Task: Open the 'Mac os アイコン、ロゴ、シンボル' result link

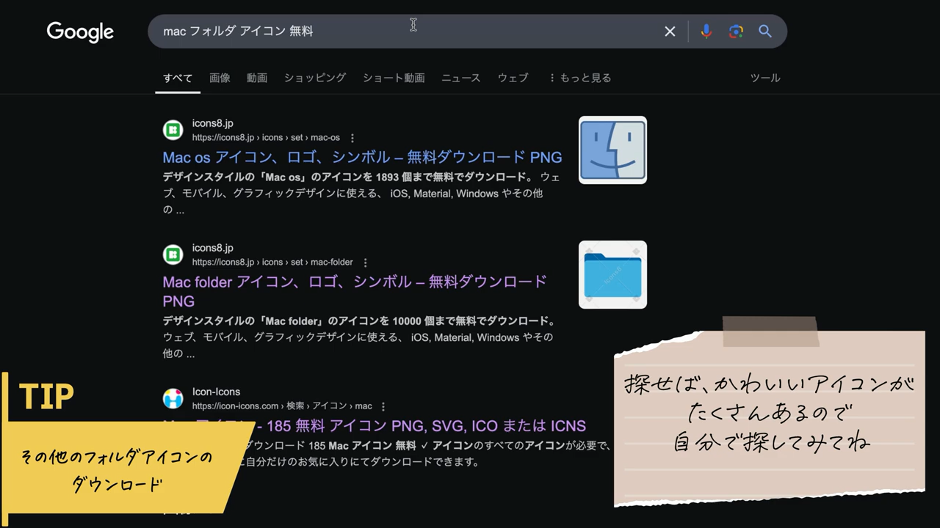Action: tap(362, 157)
